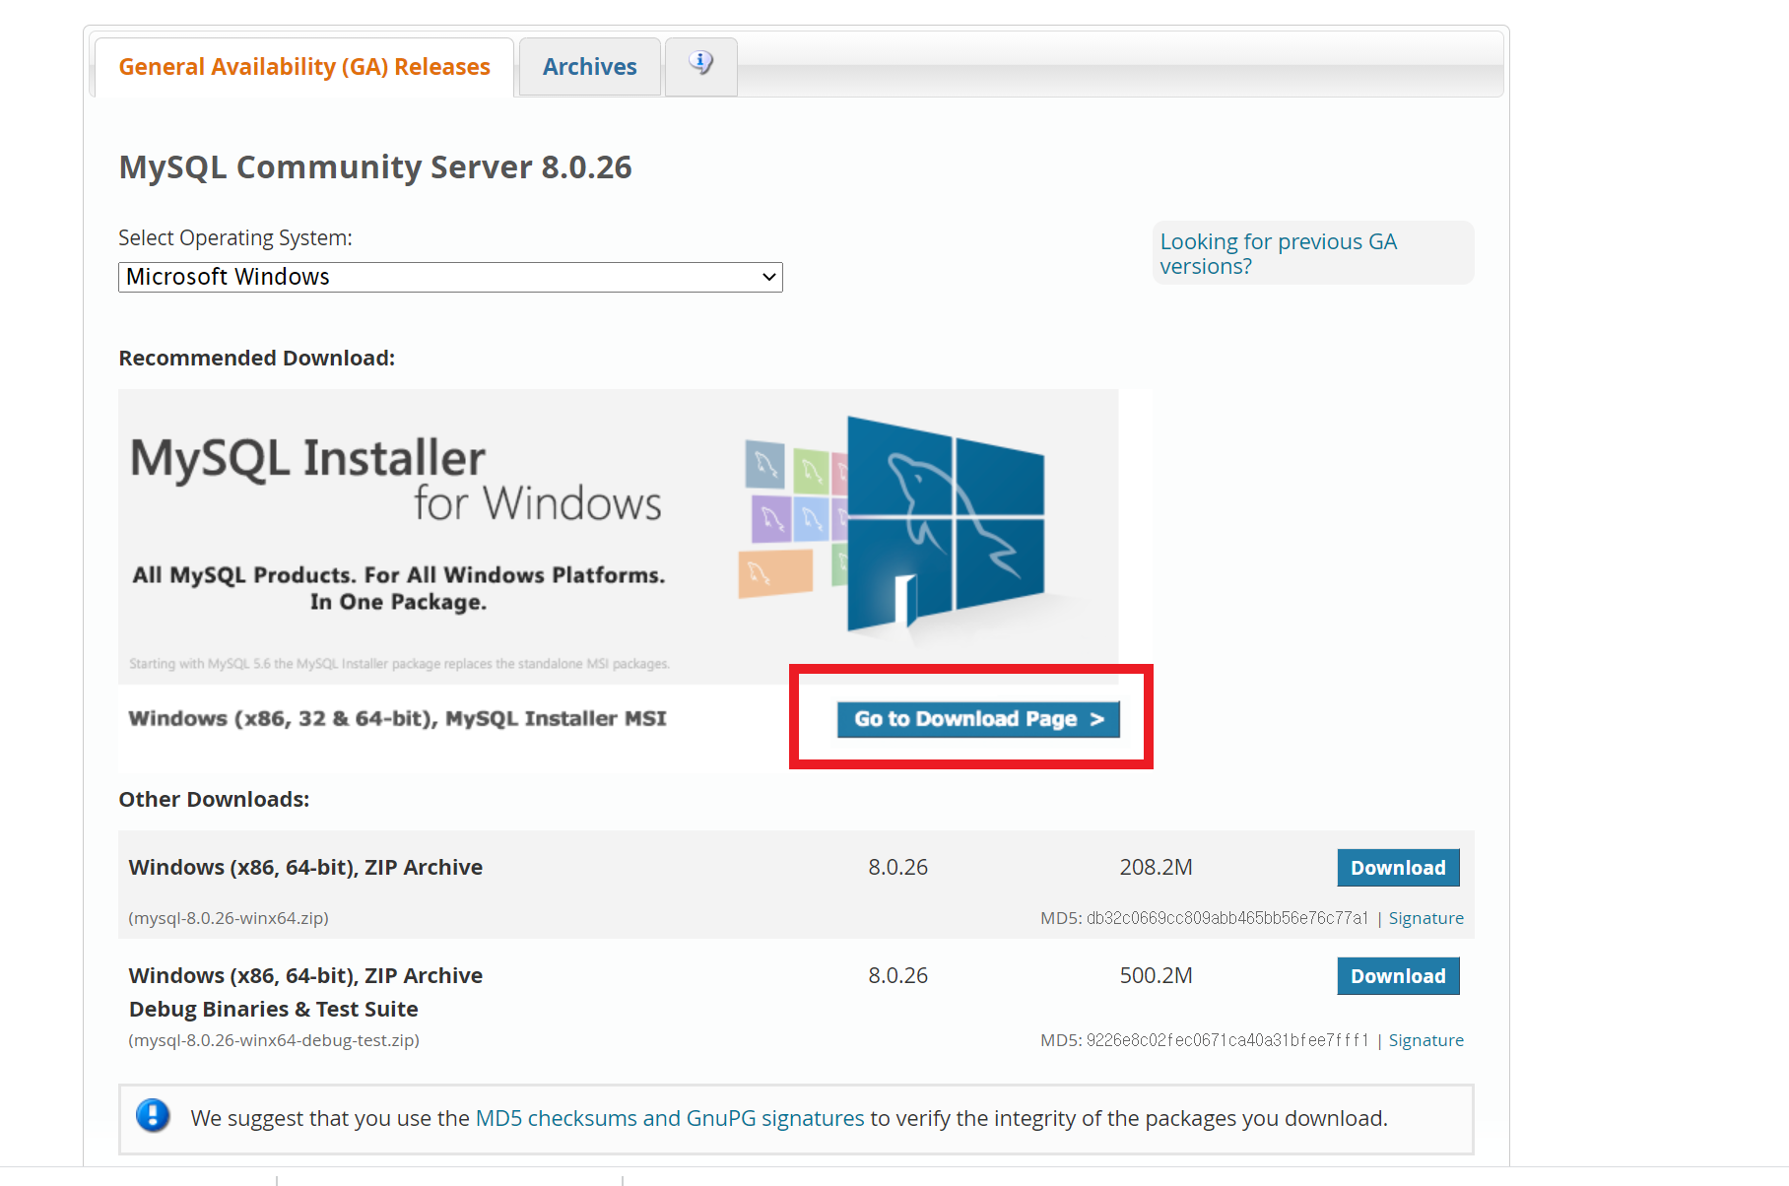1789x1186 pixels.
Task: Click the 500.2M file size value
Action: click(x=1156, y=976)
